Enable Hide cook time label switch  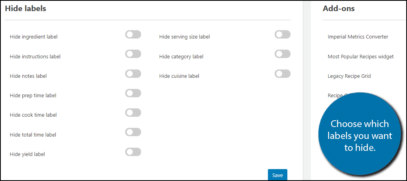(x=133, y=113)
